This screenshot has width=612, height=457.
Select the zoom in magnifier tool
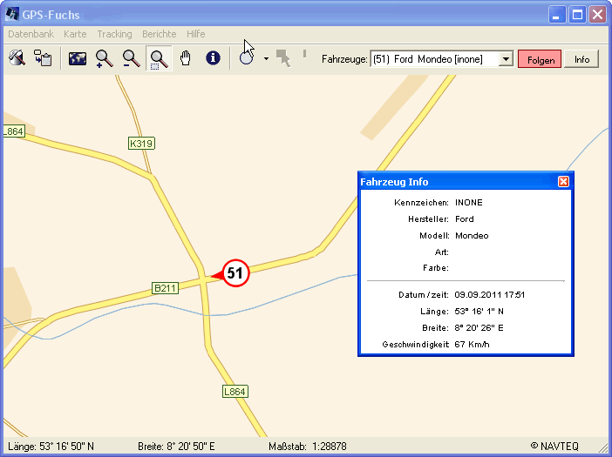pyautogui.click(x=104, y=59)
